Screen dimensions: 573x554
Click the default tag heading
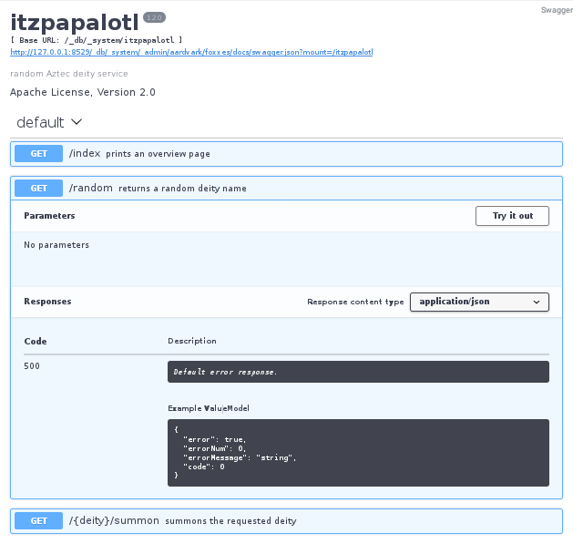[x=40, y=122]
